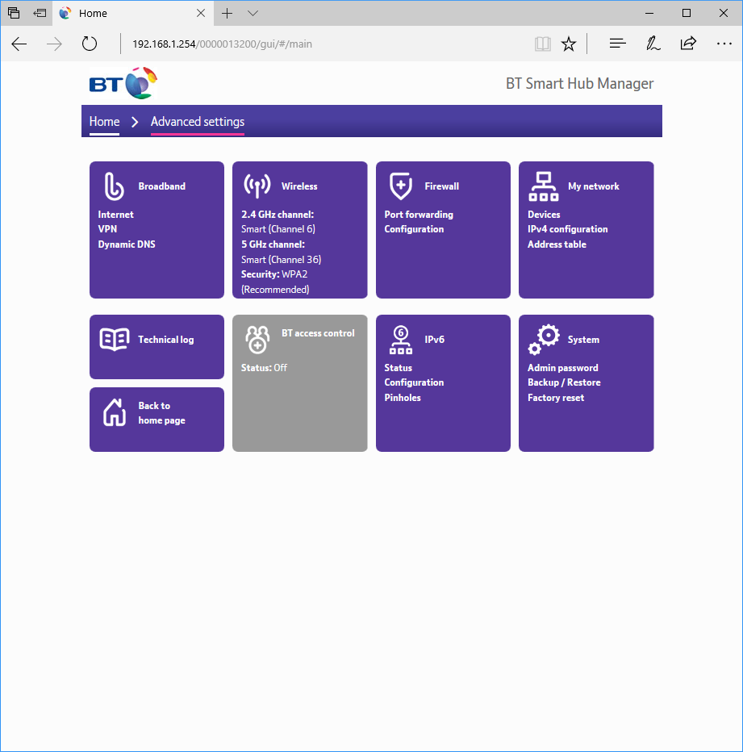This screenshot has height=752, width=743.
Task: Open IPv6 Pinholes link
Action: (403, 398)
